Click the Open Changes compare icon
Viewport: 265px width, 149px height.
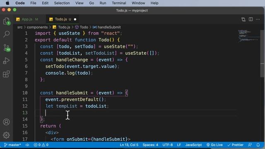pyautogui.click(x=243, y=19)
